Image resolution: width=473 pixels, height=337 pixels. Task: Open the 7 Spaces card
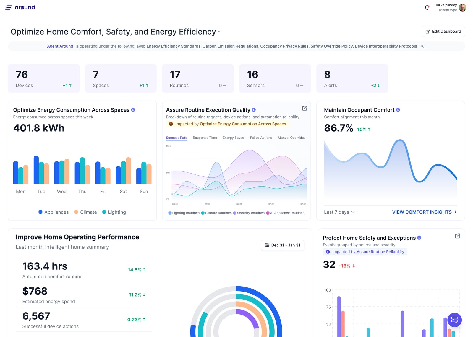click(121, 78)
